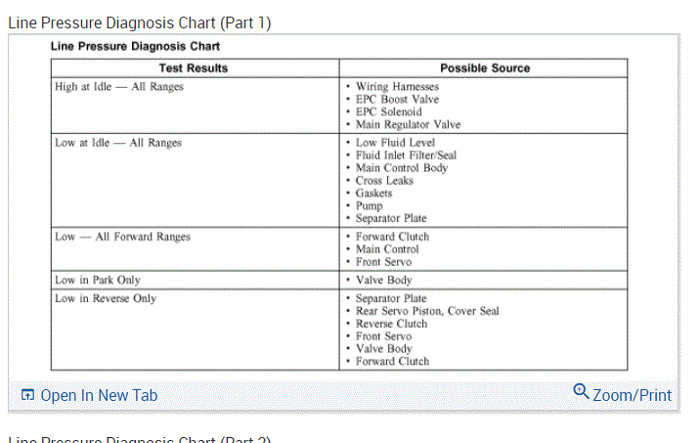
Task: Click the Line Pressure Diagnosis Chart (Part 2) heading
Action: (139, 438)
